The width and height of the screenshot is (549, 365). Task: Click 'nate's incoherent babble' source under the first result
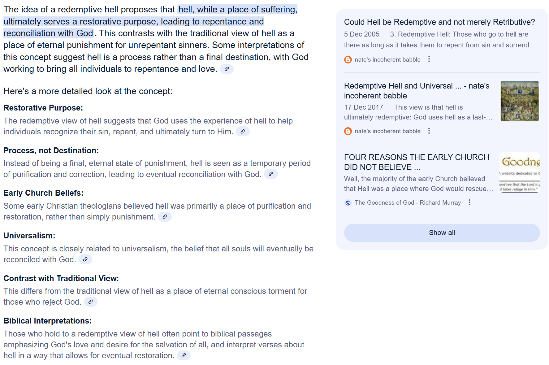click(387, 60)
